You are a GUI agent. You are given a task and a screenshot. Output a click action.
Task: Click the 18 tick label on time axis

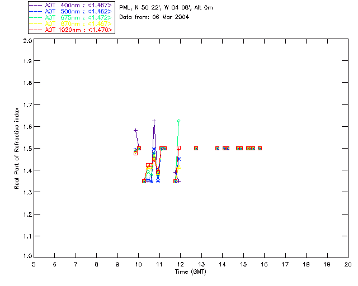[x=306, y=264]
